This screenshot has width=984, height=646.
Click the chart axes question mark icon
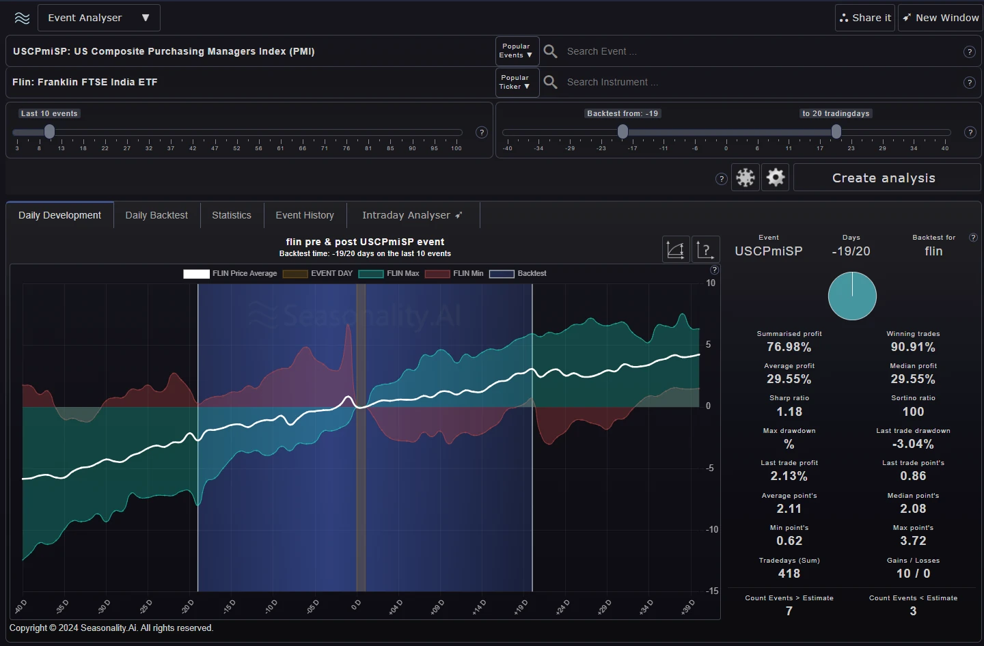coord(705,250)
